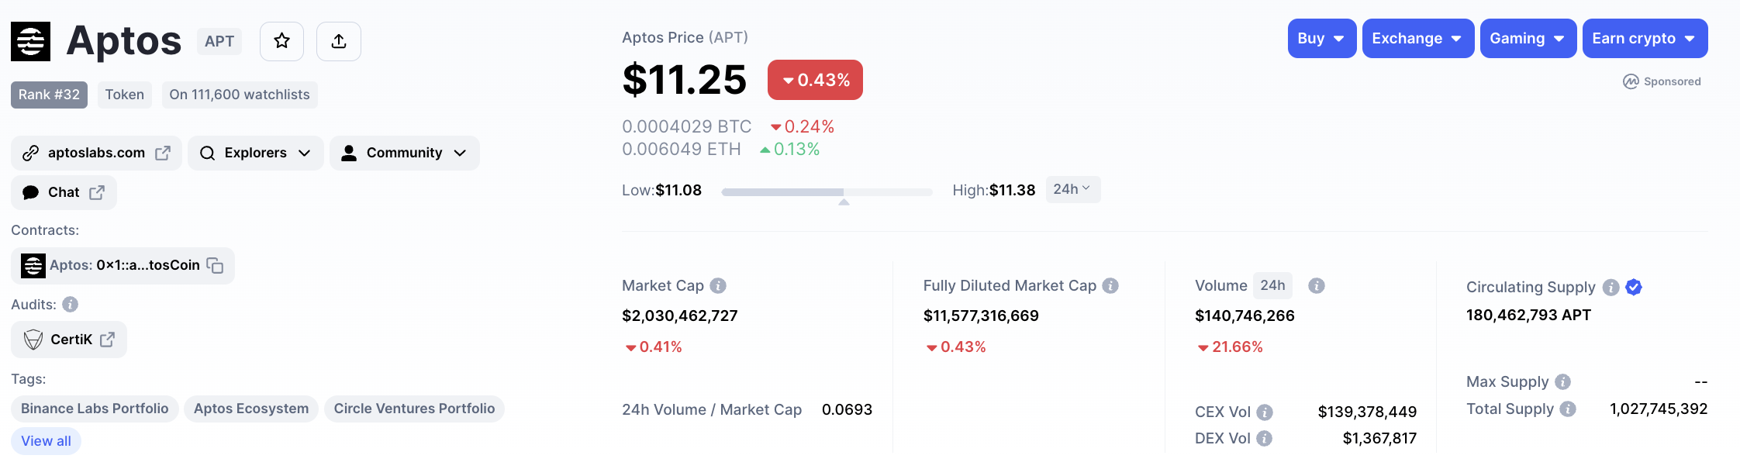Click the Total Supply info icon
Image resolution: width=1740 pixels, height=476 pixels.
click(1568, 409)
